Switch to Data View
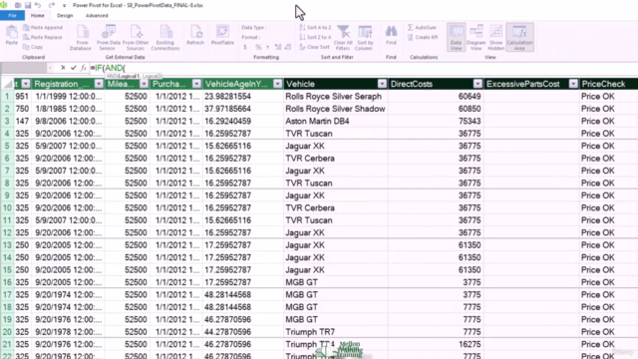Screen dimensions: 638x359 pos(457,38)
